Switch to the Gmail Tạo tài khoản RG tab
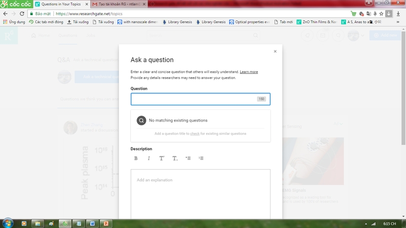Viewport: 406px width, 228px height. click(x=119, y=4)
